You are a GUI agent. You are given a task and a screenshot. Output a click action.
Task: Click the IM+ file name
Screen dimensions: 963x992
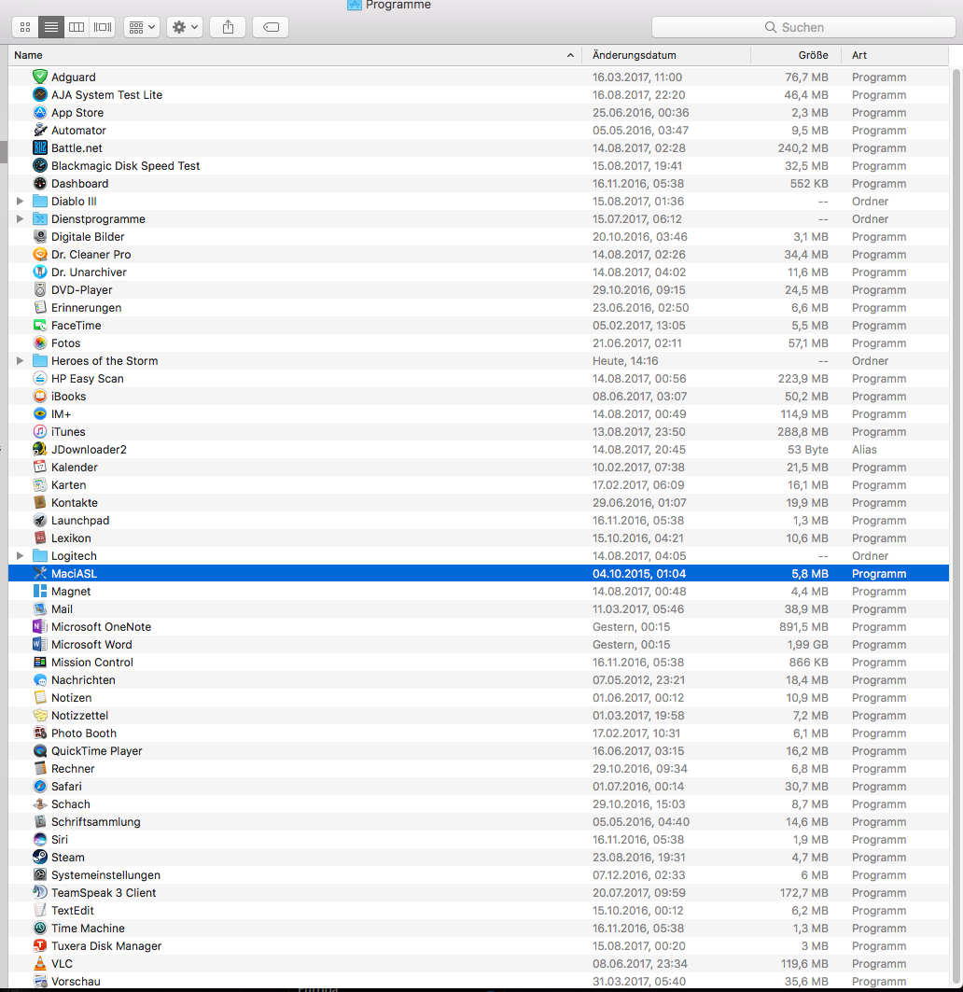pos(61,413)
